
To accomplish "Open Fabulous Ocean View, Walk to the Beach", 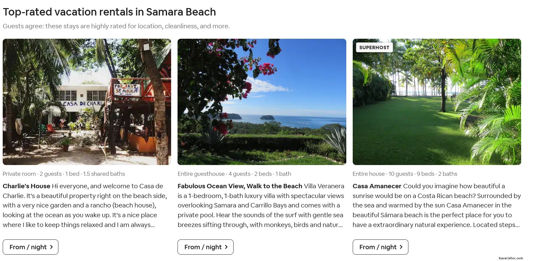I will pyautogui.click(x=239, y=186).
